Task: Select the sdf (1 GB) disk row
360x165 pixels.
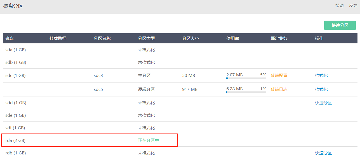Action: 180,128
